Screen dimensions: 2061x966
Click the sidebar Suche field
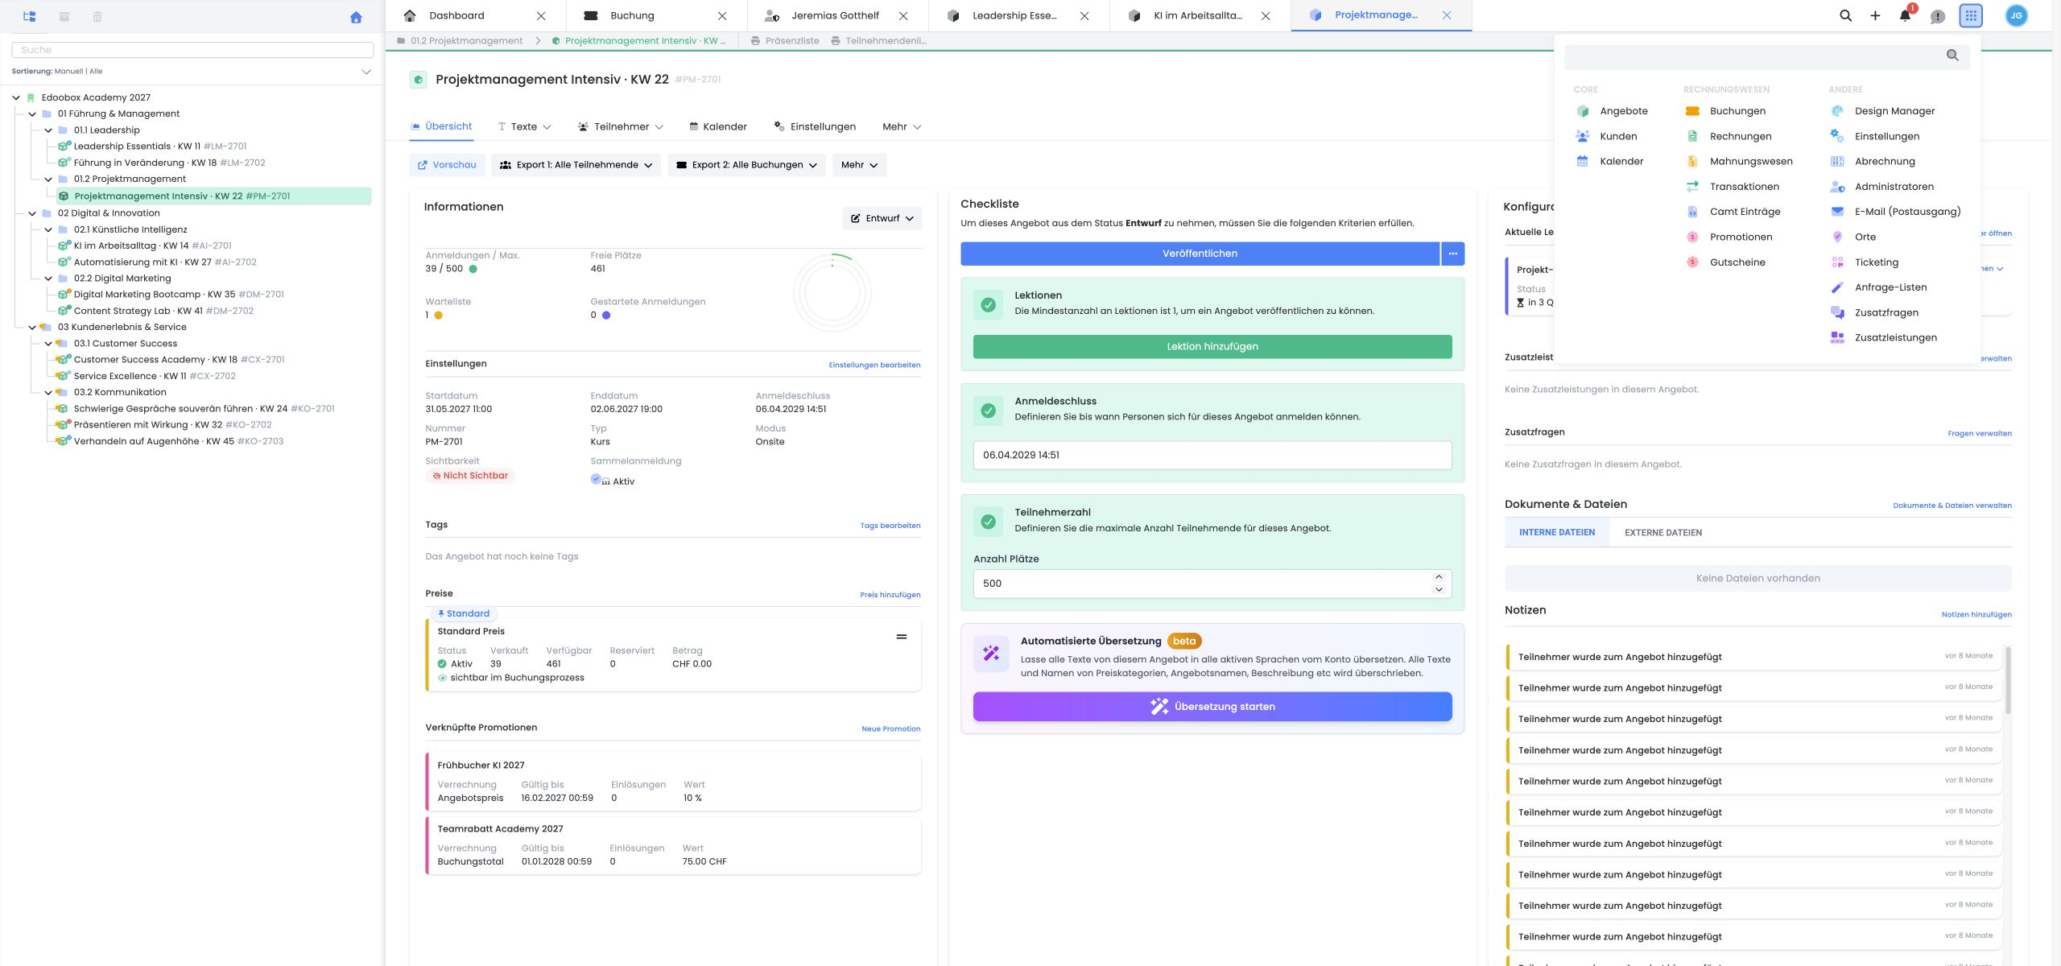[192, 50]
